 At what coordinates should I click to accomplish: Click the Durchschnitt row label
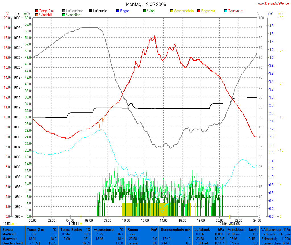coord(12,243)
